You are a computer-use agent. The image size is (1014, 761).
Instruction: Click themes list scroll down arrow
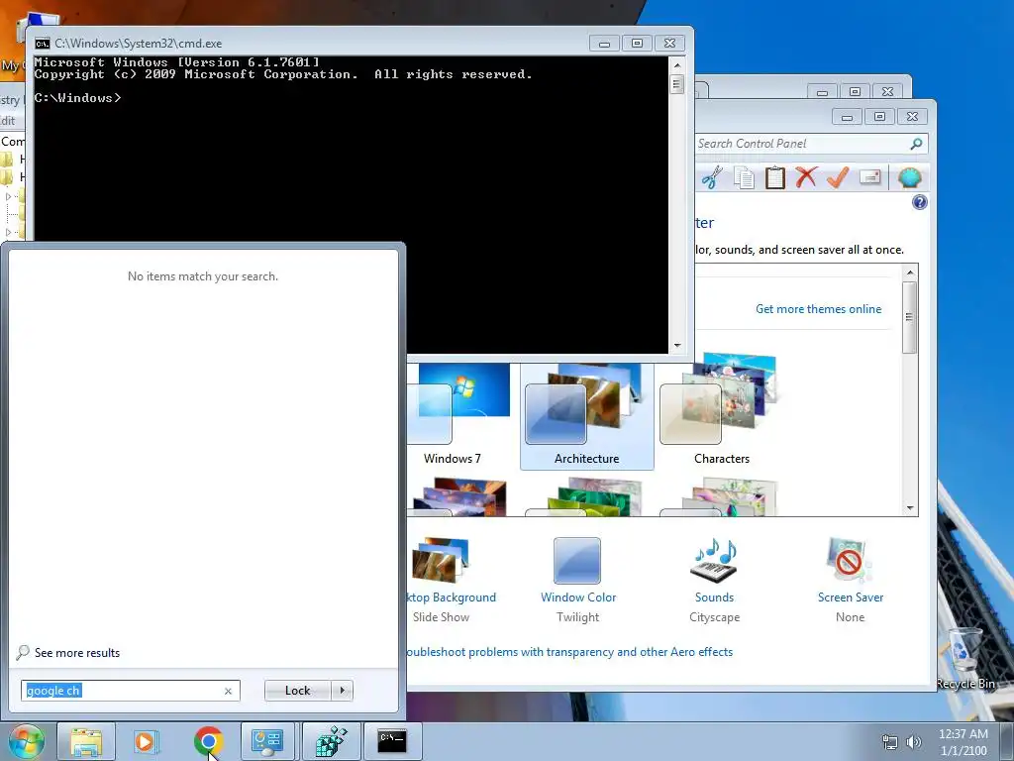(910, 508)
